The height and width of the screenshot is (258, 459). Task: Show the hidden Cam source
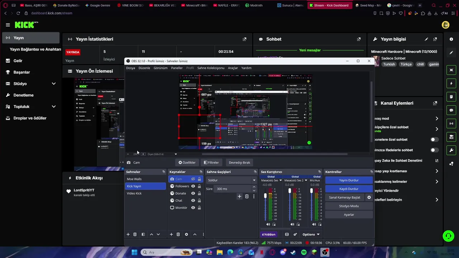pyautogui.click(x=193, y=179)
